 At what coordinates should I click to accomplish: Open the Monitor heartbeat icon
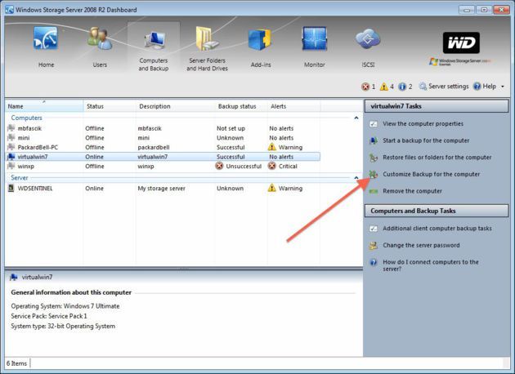coord(315,39)
